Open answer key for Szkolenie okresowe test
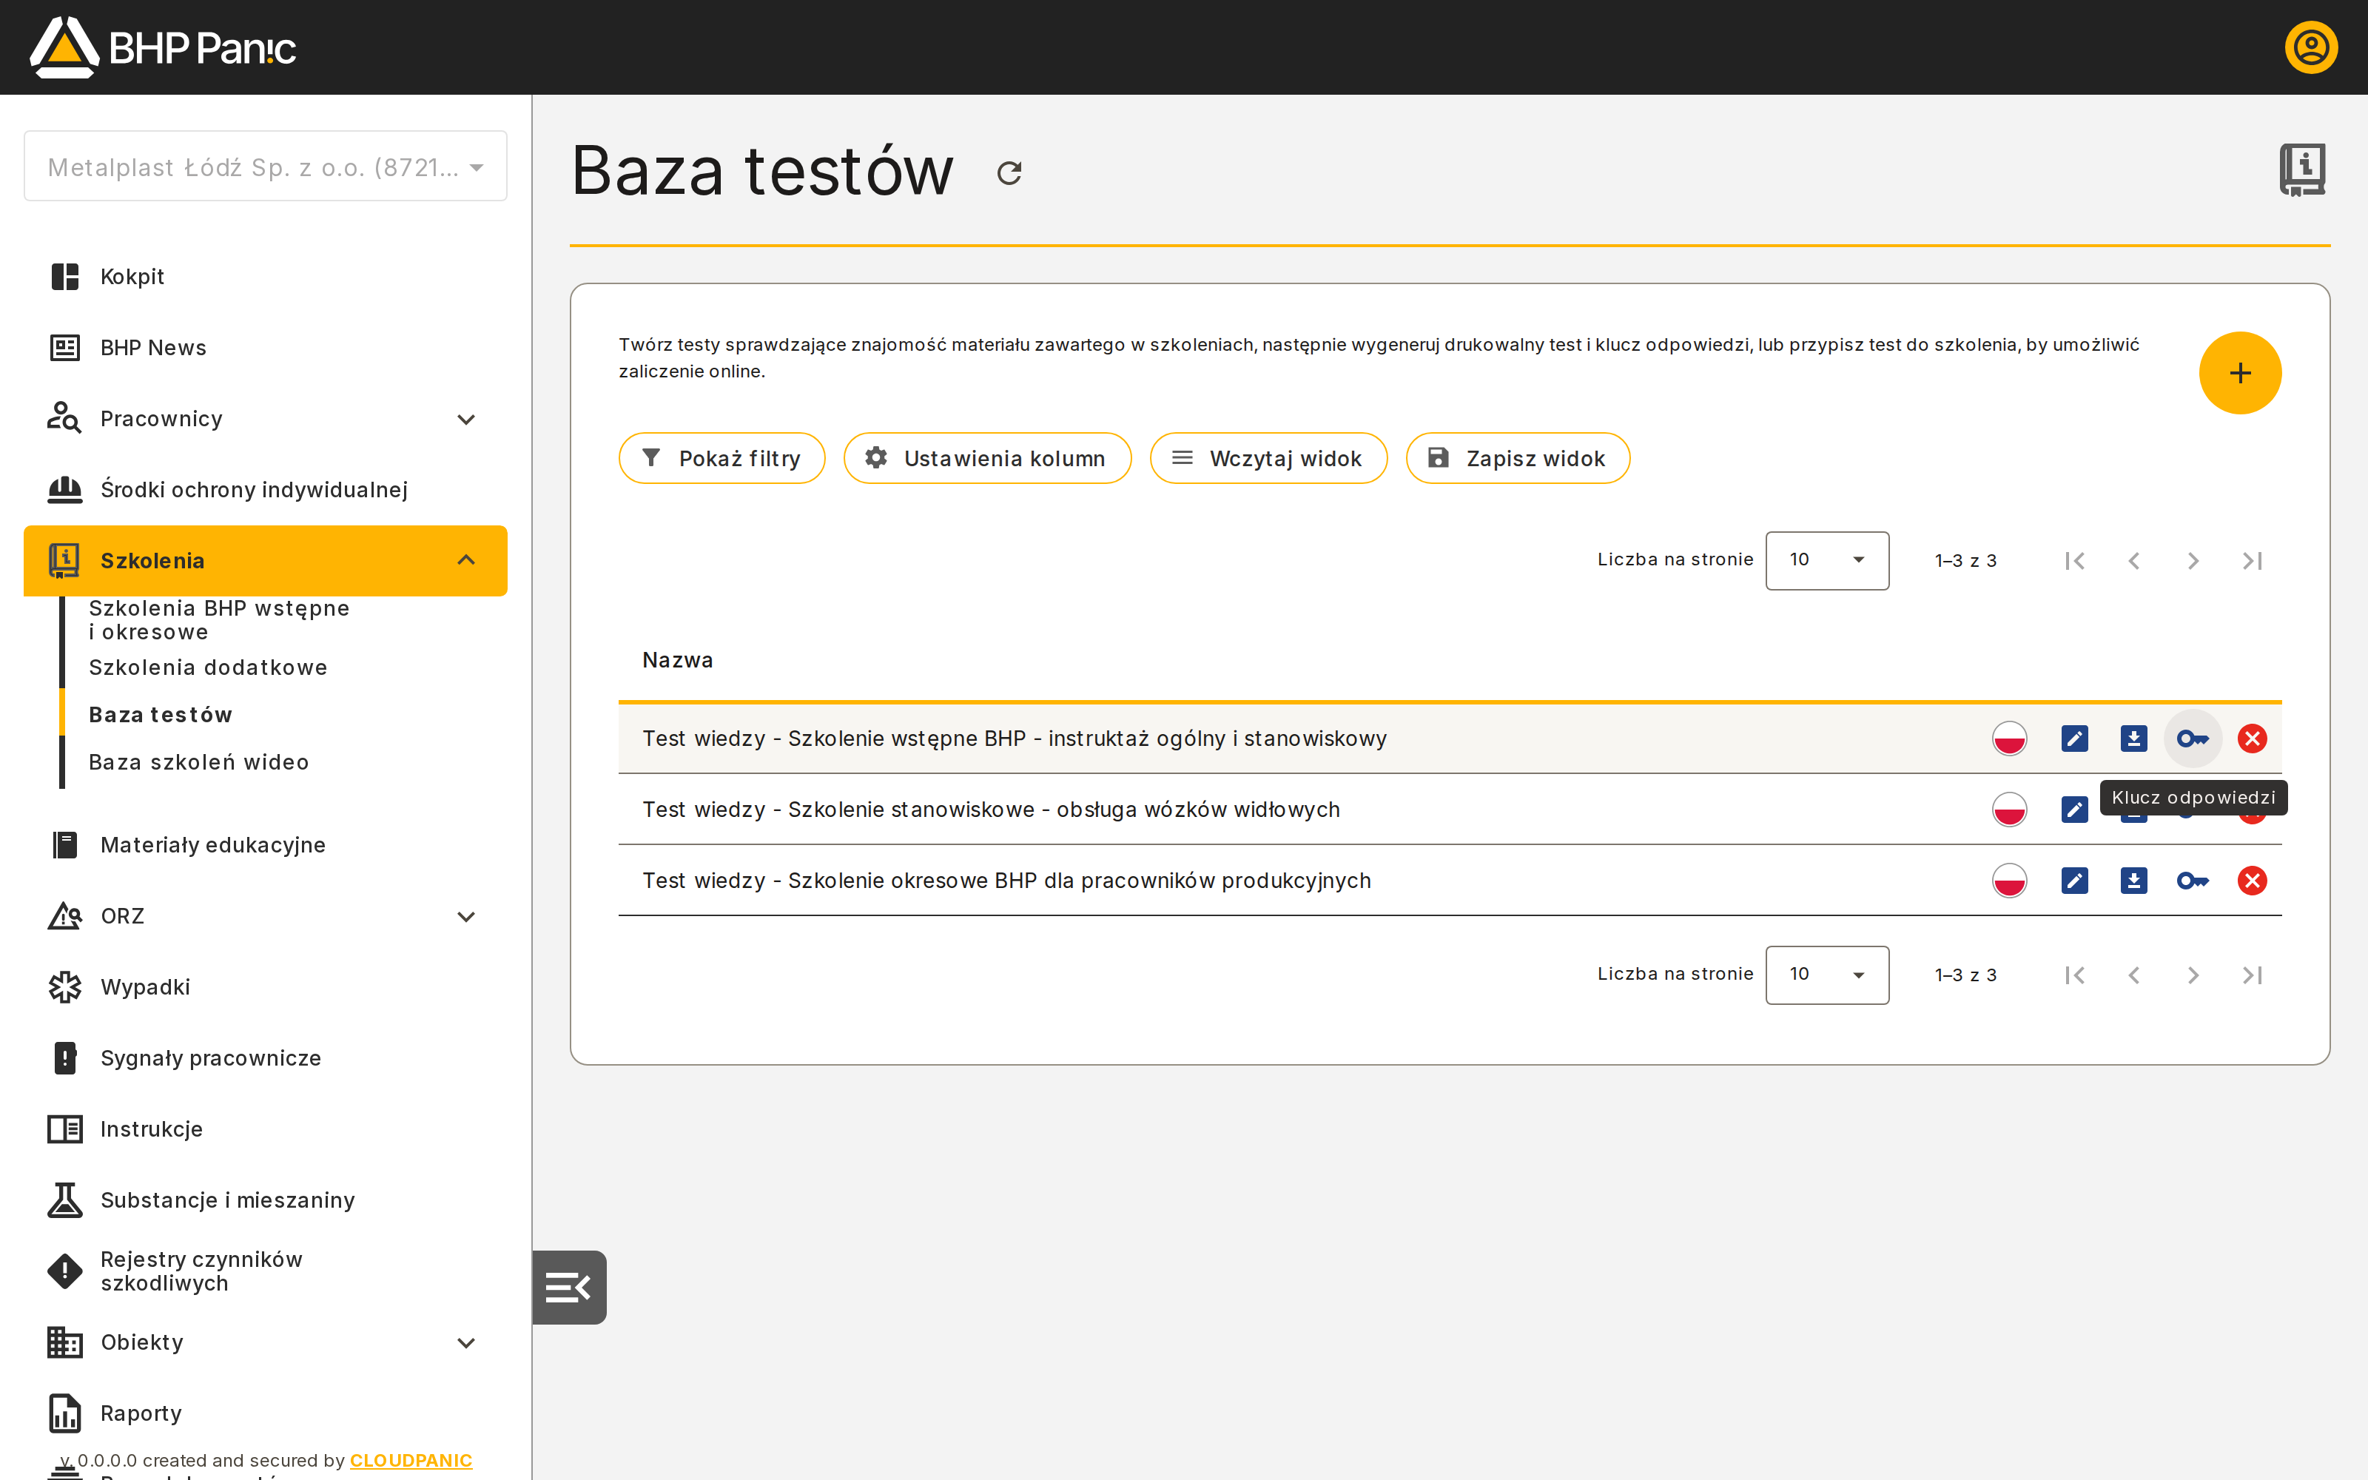 (x=2193, y=881)
